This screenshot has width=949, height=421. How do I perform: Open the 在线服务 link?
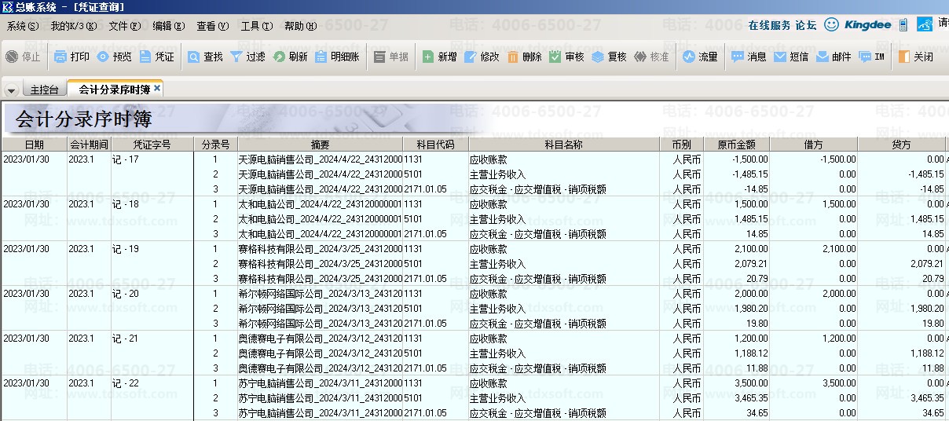click(769, 25)
